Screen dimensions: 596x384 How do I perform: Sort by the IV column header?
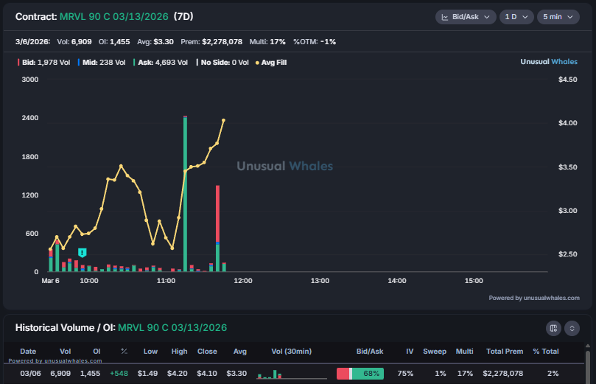(406, 351)
